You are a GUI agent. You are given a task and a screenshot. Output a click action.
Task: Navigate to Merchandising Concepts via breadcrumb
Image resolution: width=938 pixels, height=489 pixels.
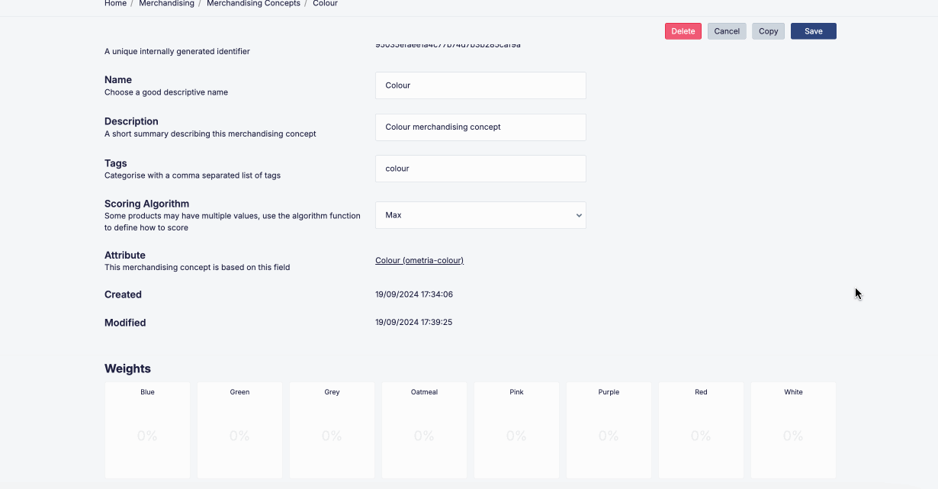pyautogui.click(x=253, y=4)
